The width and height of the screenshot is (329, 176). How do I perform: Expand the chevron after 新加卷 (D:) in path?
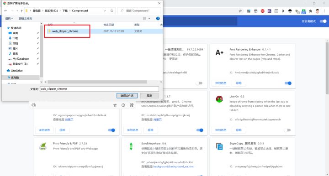[60, 10]
